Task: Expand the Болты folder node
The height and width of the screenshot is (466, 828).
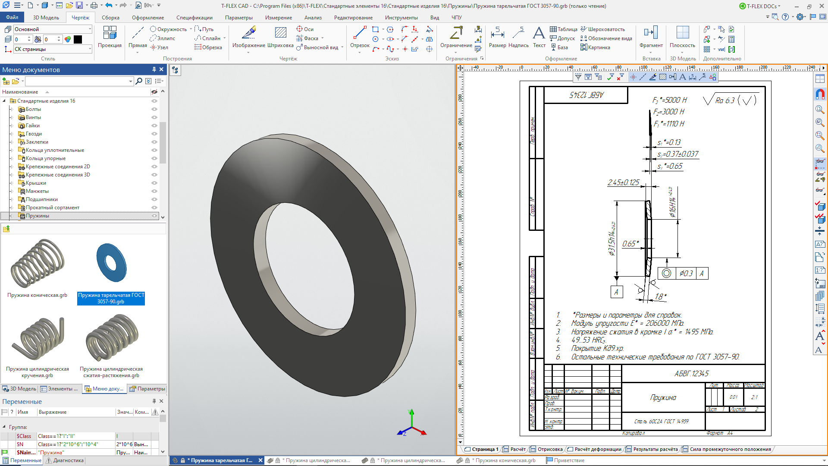Action: (x=11, y=109)
